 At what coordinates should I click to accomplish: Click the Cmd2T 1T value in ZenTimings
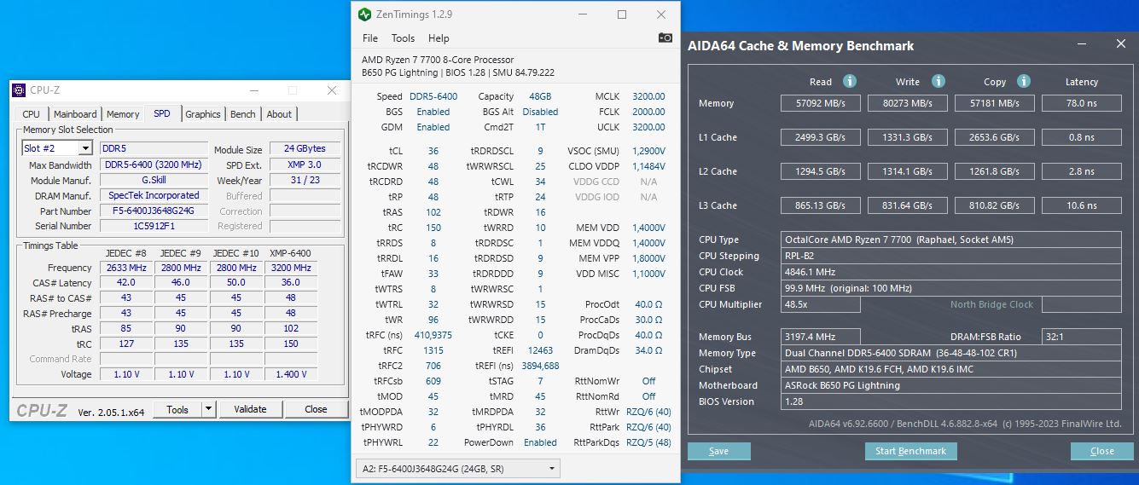[x=540, y=127]
